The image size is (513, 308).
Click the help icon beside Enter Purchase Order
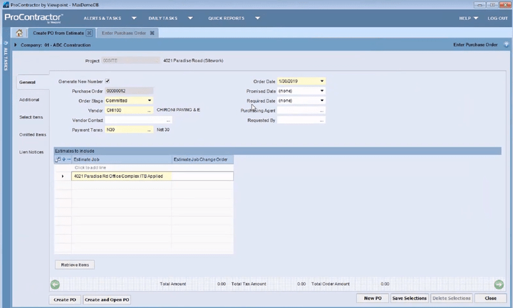[504, 45]
